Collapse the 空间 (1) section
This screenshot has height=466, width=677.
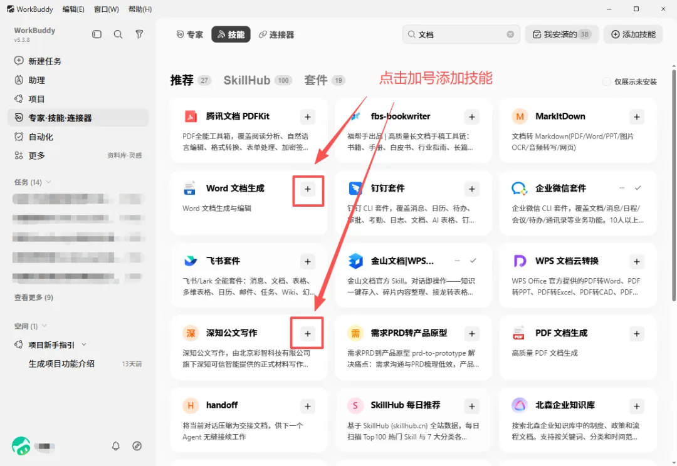[44, 326]
